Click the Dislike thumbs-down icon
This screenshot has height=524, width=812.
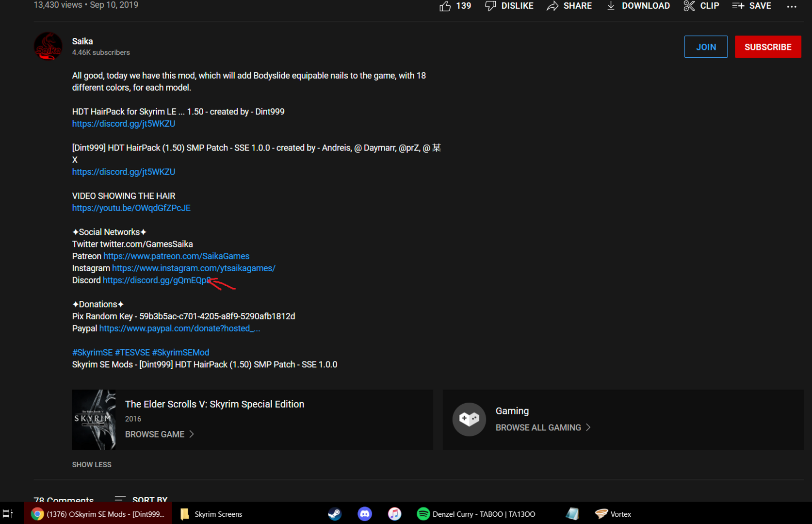490,6
